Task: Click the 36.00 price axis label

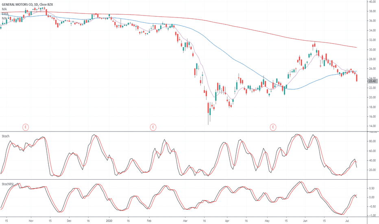Action: (x=372, y=21)
